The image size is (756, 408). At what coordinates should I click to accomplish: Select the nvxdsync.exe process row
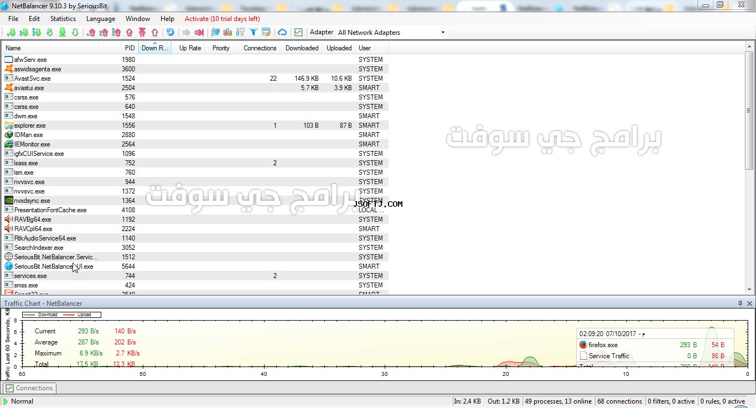[x=195, y=201]
